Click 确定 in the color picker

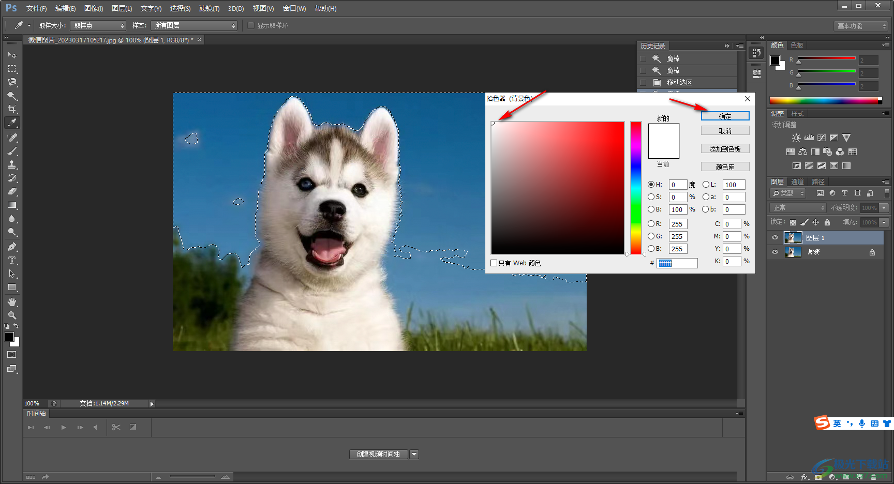[x=725, y=116]
